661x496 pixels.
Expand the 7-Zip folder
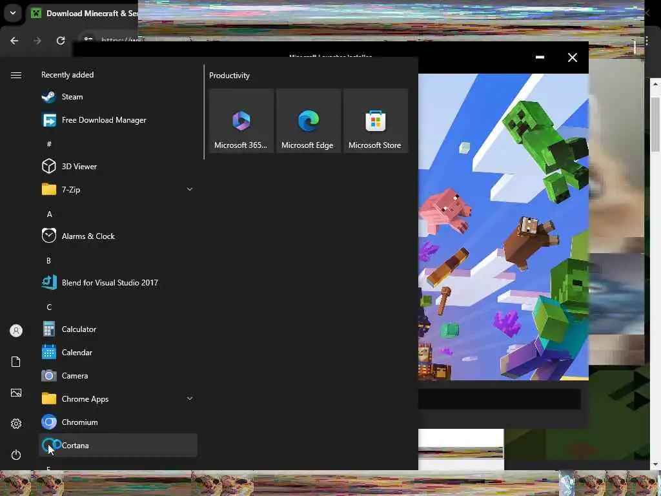118,189
